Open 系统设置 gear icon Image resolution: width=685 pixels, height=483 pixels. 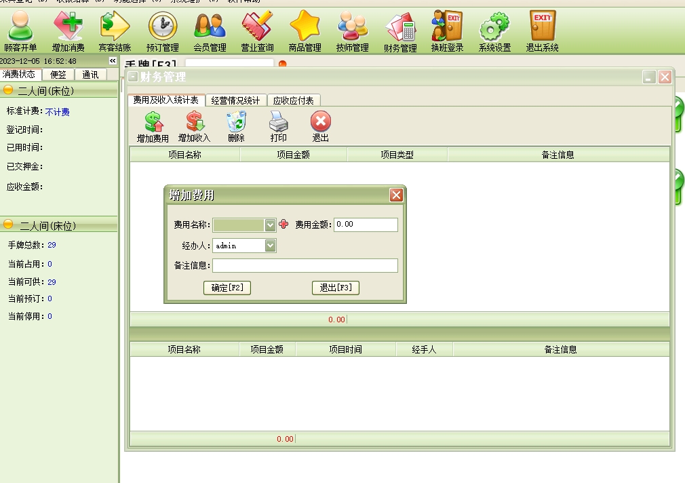click(494, 28)
